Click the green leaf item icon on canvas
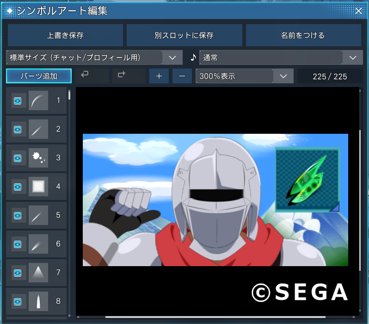The height and width of the screenshot is (324, 369). pos(307,180)
